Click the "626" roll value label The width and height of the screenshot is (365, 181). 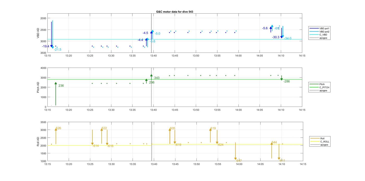(x=58, y=128)
